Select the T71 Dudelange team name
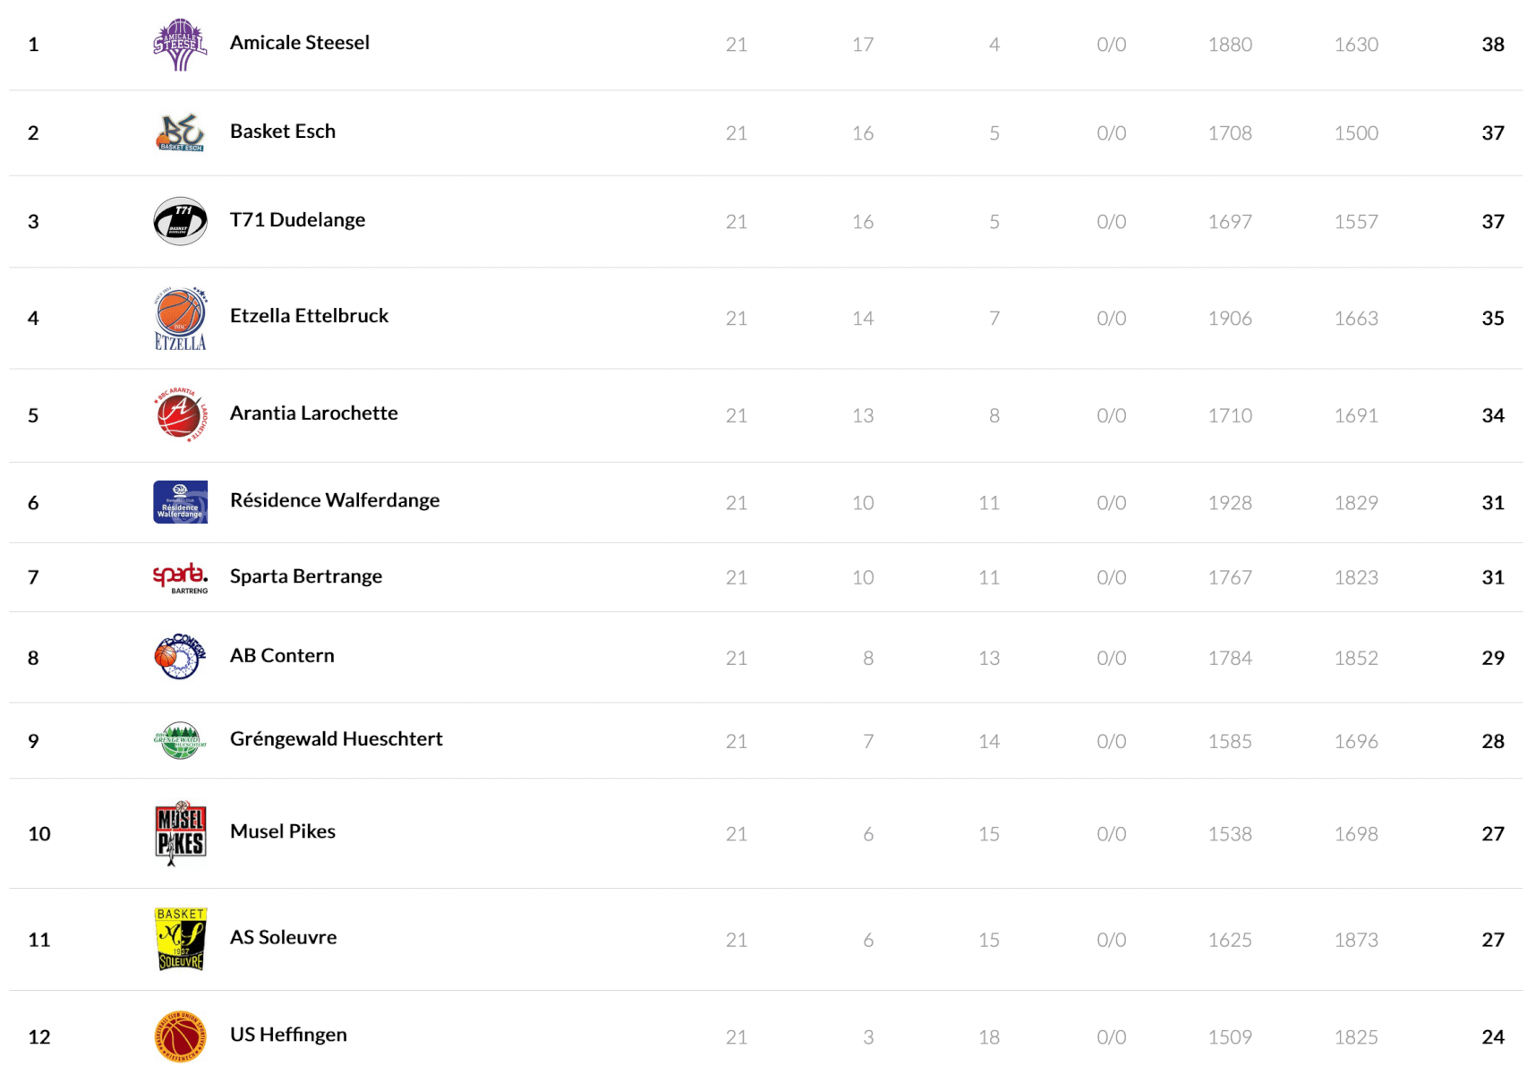 297,220
